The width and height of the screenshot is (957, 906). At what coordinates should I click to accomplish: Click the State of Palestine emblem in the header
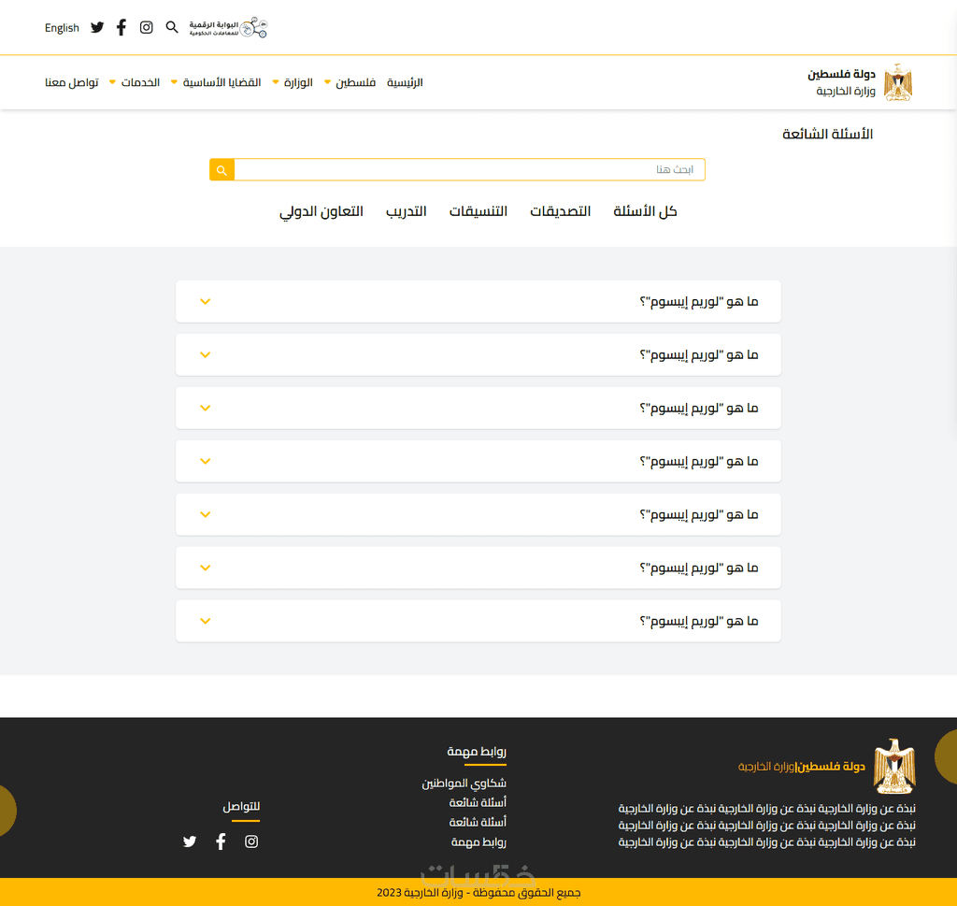[898, 81]
